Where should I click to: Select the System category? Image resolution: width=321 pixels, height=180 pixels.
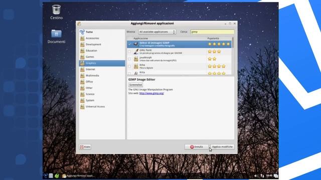(x=102, y=100)
